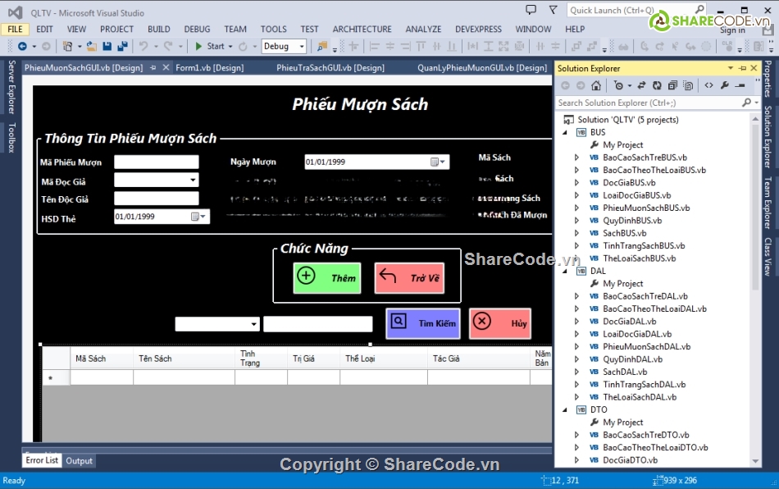The width and height of the screenshot is (779, 489).
Task: Collapse the DAL project node
Action: click(x=565, y=271)
